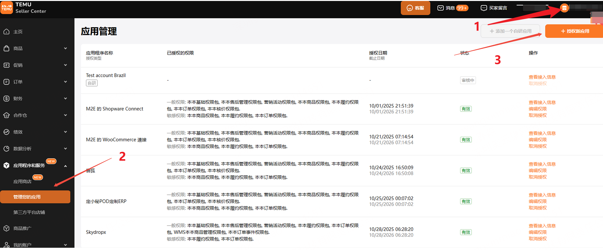Select 第三方平台店铺 submenu item
This screenshot has height=250, width=603.
click(x=29, y=212)
